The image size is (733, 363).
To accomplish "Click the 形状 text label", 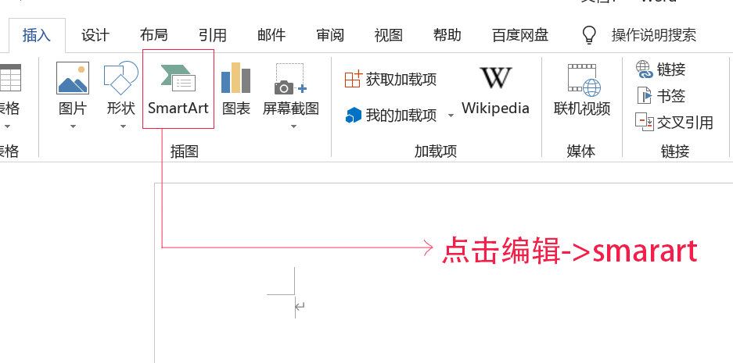I will (121, 109).
